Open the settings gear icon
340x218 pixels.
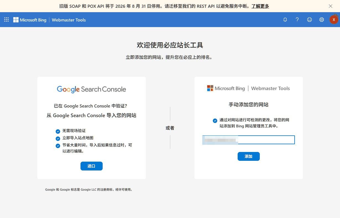click(x=321, y=20)
